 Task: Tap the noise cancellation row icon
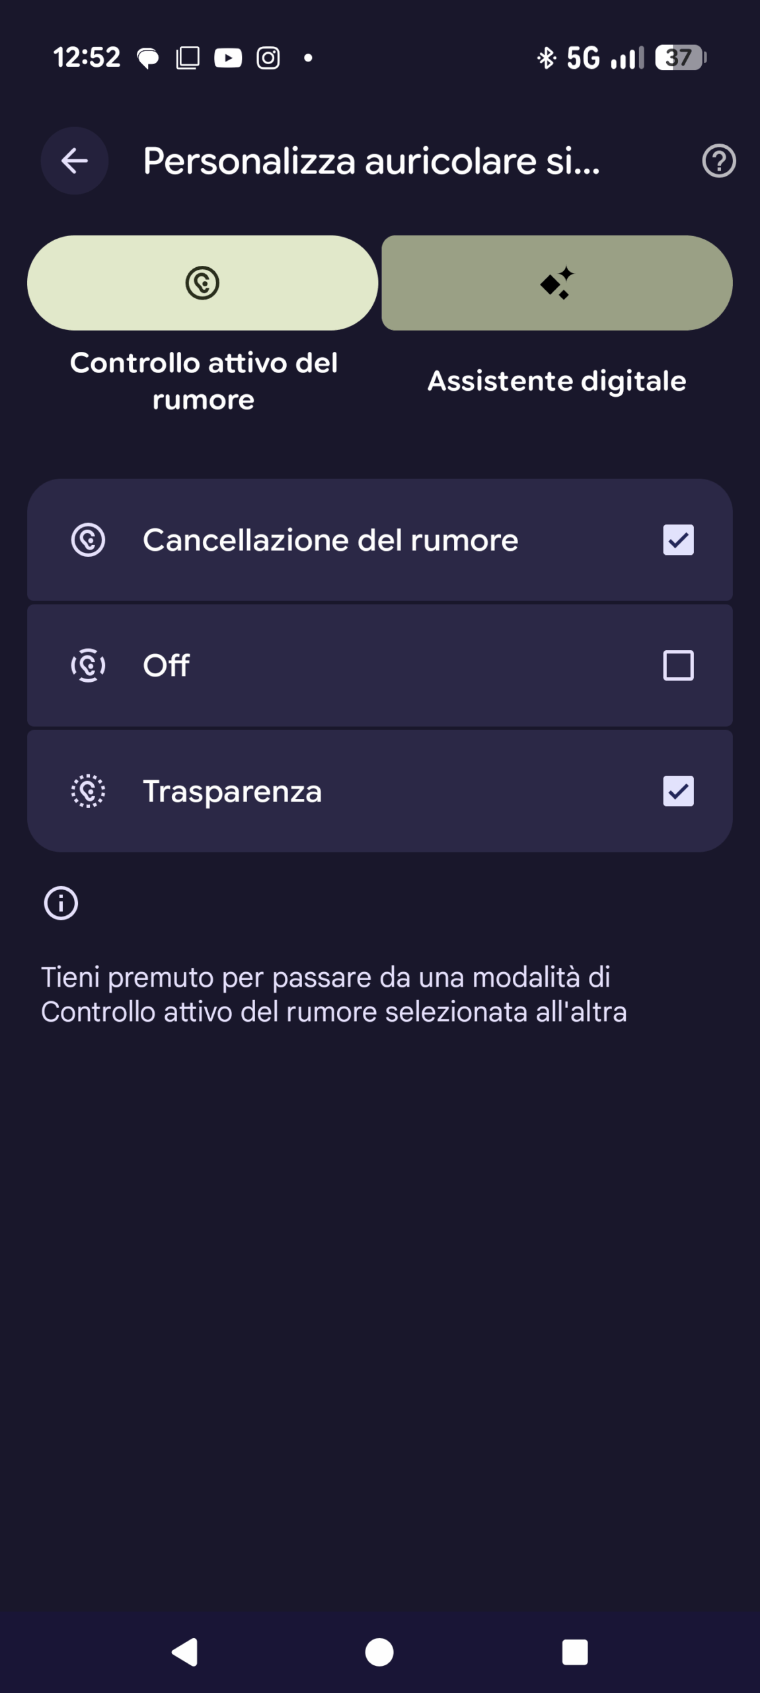(x=88, y=540)
